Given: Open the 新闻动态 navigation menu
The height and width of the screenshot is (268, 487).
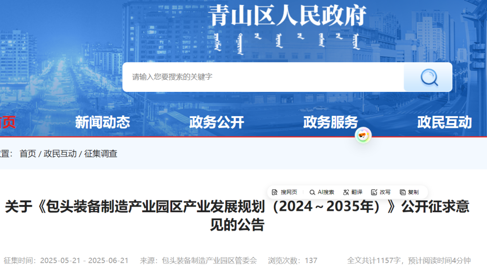Looking at the screenshot, I should click(102, 122).
